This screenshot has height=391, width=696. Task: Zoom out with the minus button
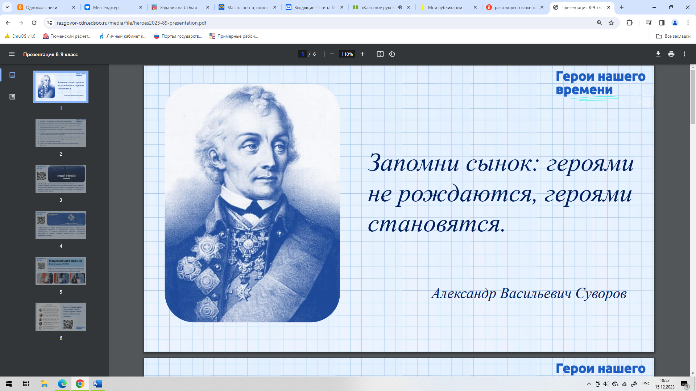(x=332, y=54)
